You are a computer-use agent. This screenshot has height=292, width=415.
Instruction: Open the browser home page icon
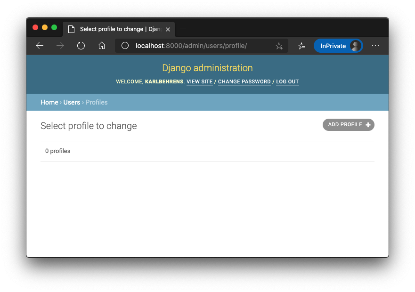click(x=102, y=46)
